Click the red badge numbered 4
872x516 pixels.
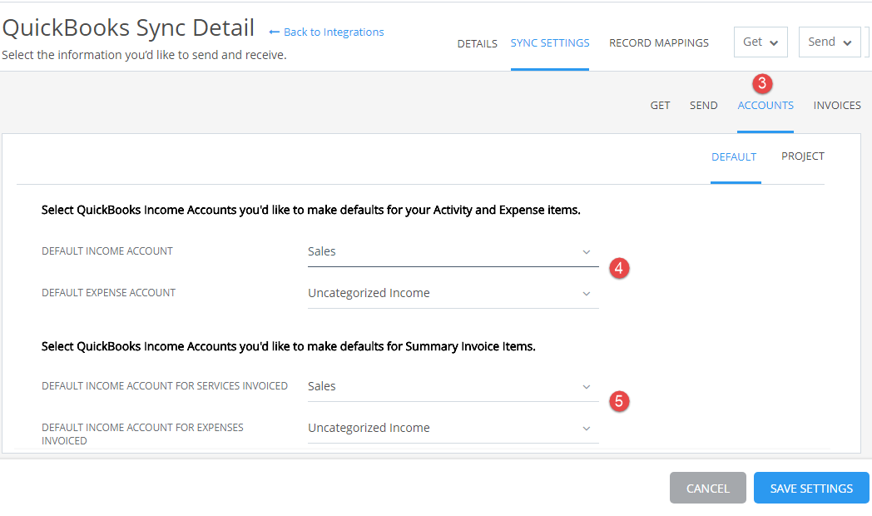click(619, 268)
